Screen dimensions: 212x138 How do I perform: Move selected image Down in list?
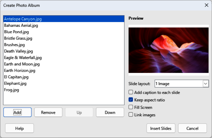click(110, 112)
